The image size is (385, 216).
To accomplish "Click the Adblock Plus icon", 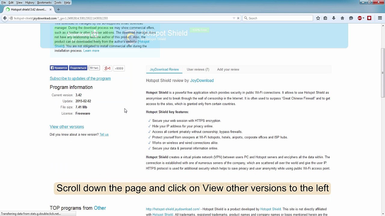I will (x=359, y=18).
